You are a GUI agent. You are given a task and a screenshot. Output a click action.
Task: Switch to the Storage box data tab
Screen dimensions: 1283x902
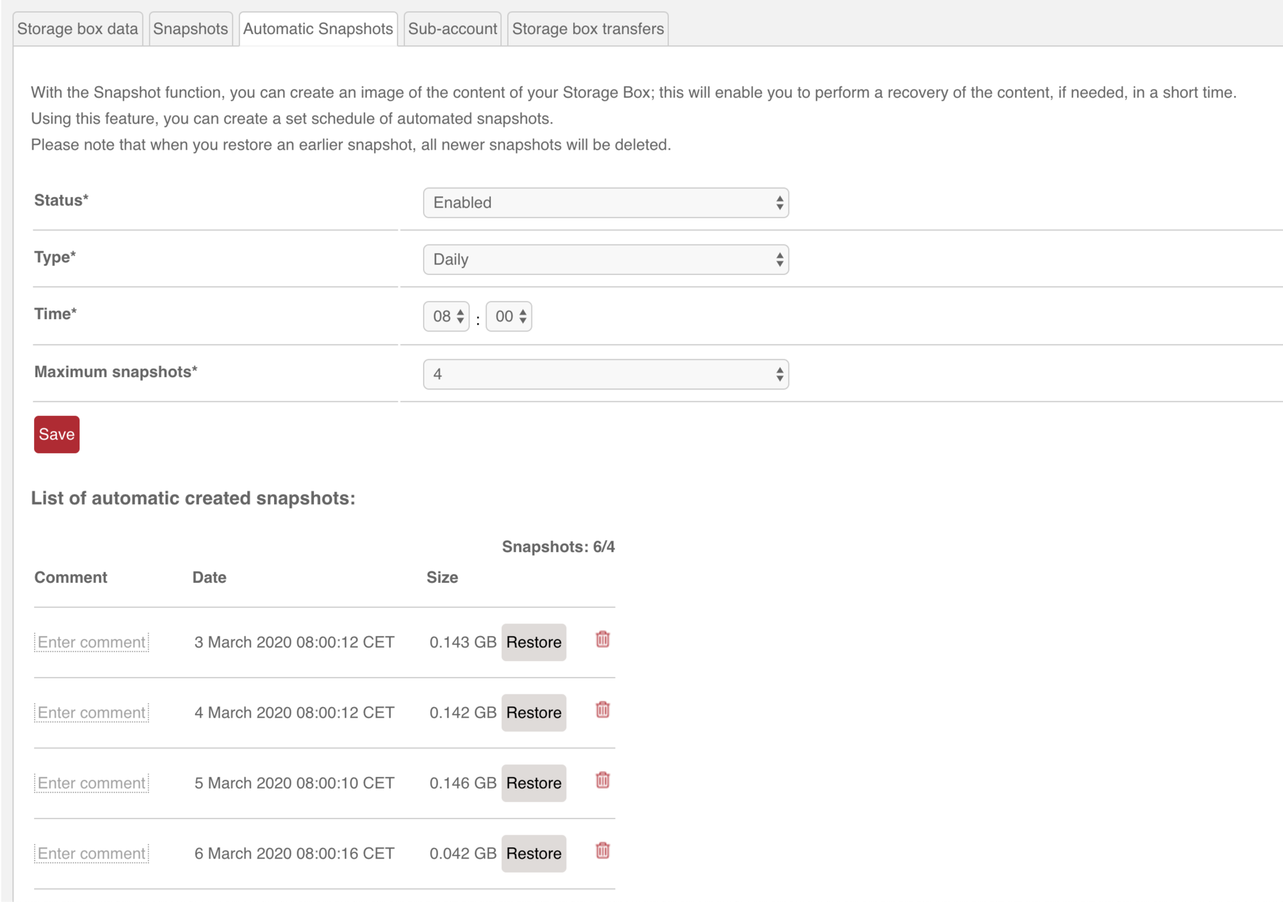tap(78, 28)
